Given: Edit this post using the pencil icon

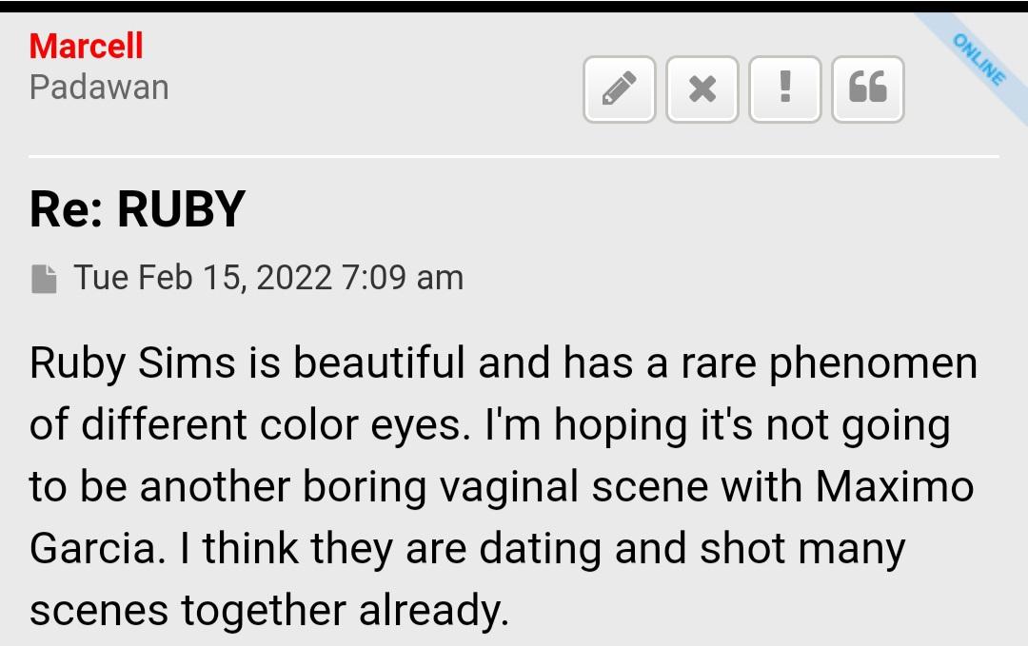Looking at the screenshot, I should (x=619, y=89).
